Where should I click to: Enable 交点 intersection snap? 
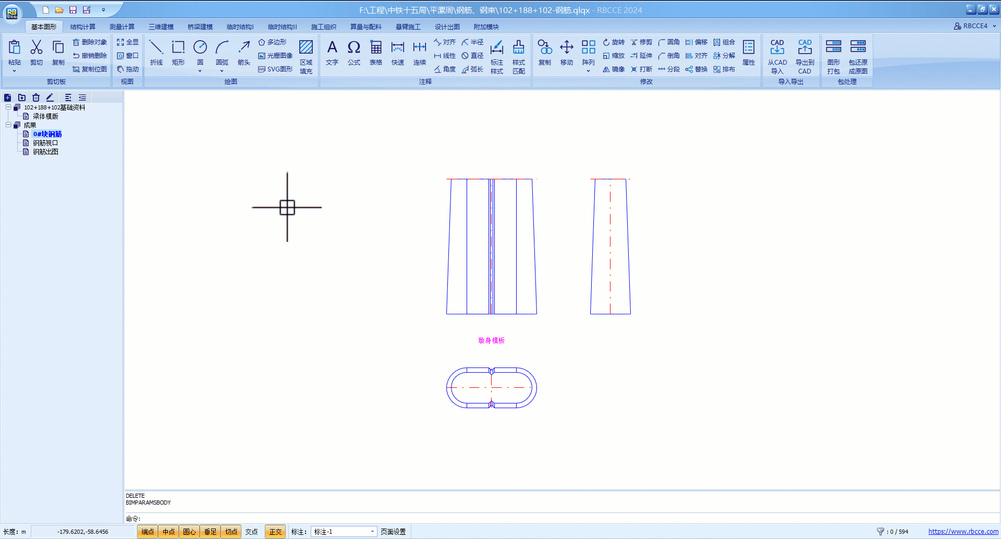point(252,532)
